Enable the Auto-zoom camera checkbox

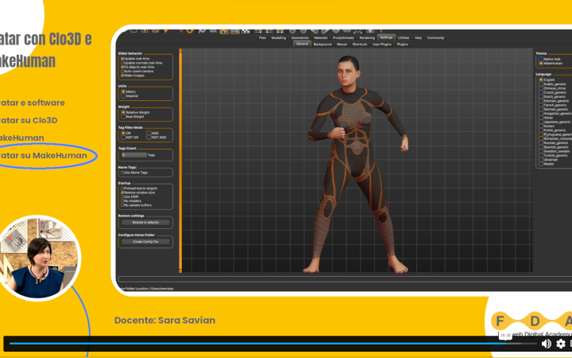pos(122,71)
